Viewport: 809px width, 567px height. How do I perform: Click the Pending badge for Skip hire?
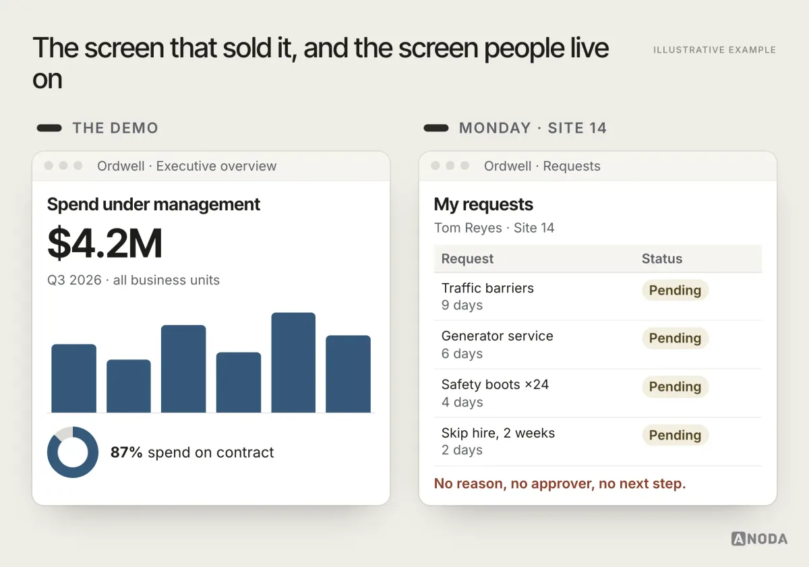(x=675, y=436)
